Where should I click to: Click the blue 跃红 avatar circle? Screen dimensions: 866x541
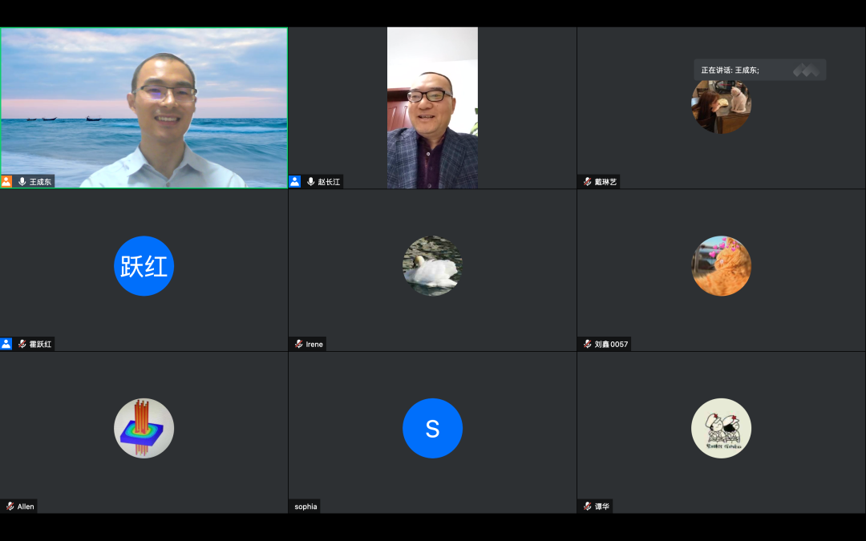(x=144, y=266)
